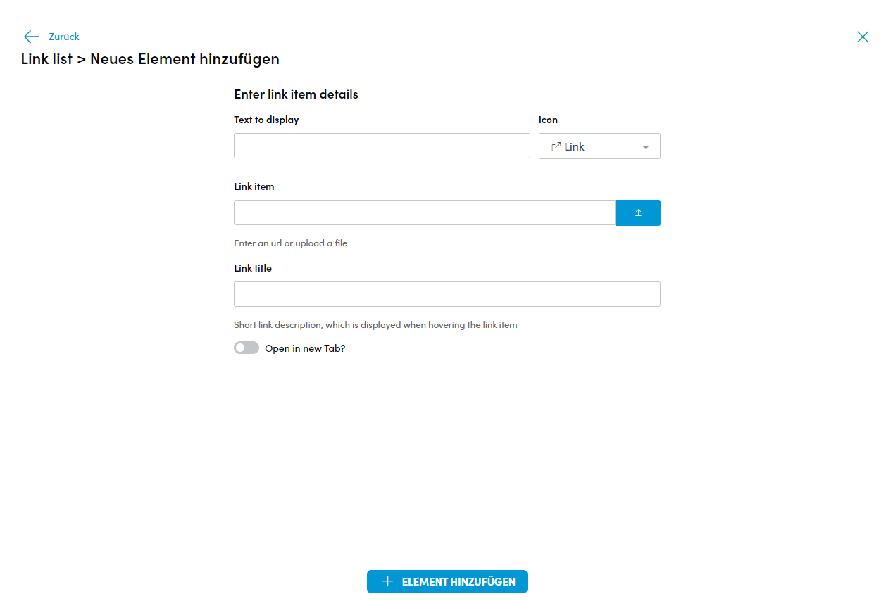
Task: Click the external link icon in Icon selector
Action: 556,147
